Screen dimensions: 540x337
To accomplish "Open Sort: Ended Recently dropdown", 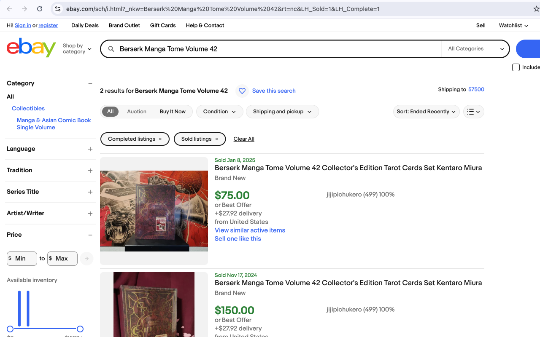I will [426, 112].
